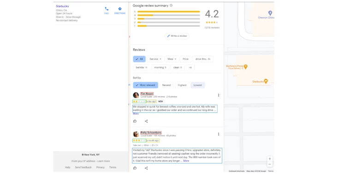Click More to expand Patty Schoenborn's review
Image resolution: width=343 pixels, height=174 pixels.
pyautogui.click(x=186, y=161)
